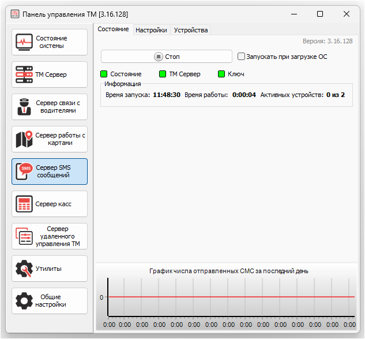Click the Информация group title
365x339 pixels.
click(123, 84)
